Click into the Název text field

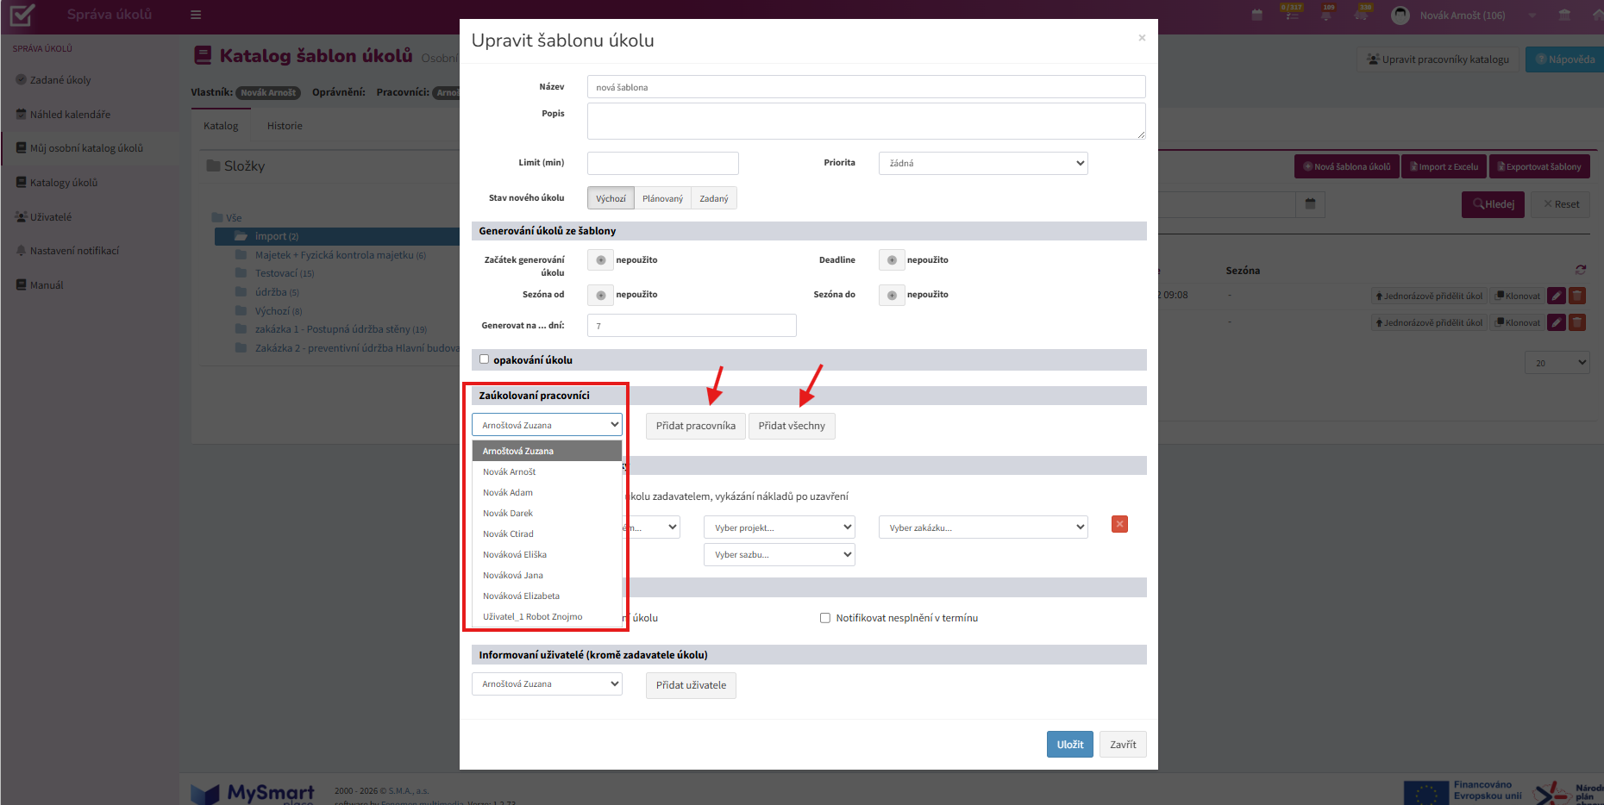[x=866, y=87]
